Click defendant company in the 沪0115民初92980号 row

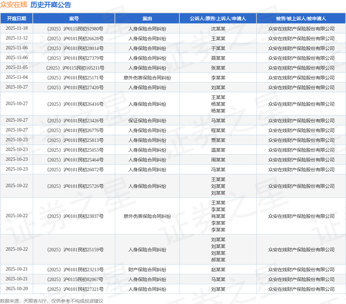tap(301, 29)
